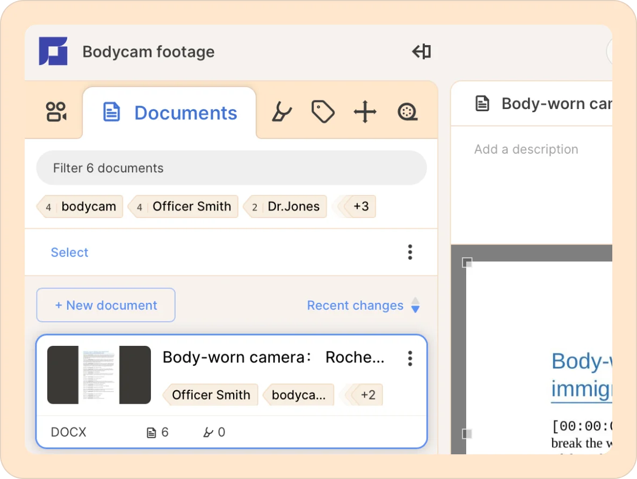Viewport: 637px width, 479px height.
Task: Expand the +3 more filter tags
Action: [356, 206]
